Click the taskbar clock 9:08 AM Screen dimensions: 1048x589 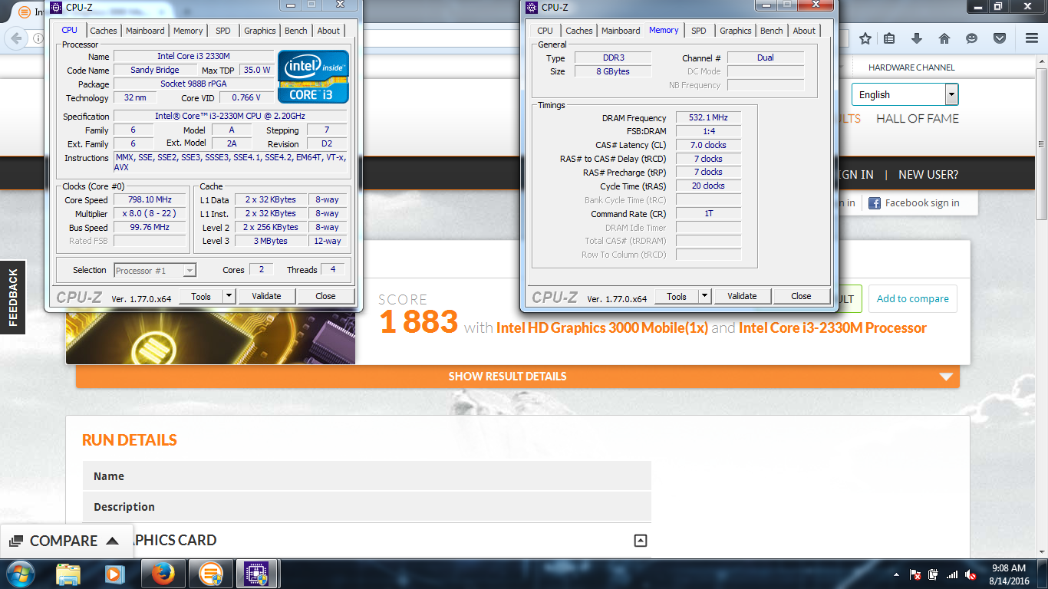pos(1008,568)
